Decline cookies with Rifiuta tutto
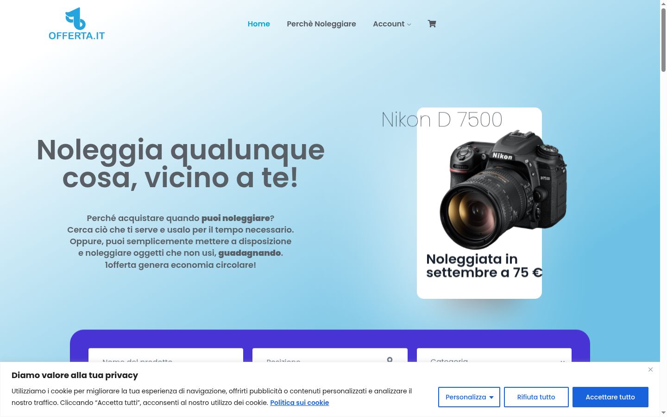This screenshot has height=417, width=667. 536,397
